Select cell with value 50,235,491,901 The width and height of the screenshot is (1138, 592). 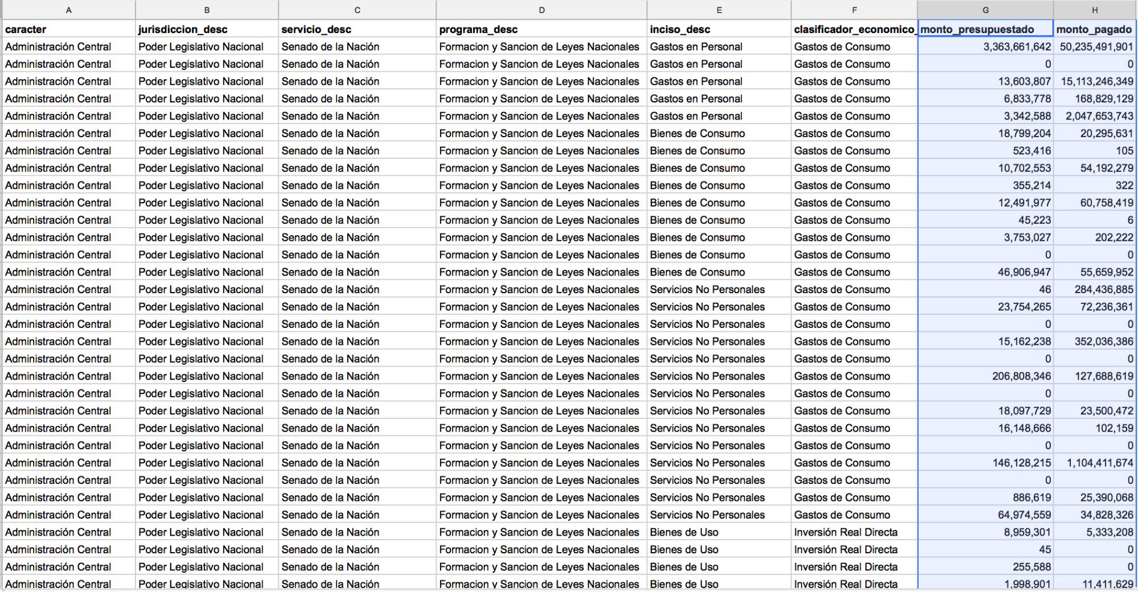coord(1095,47)
